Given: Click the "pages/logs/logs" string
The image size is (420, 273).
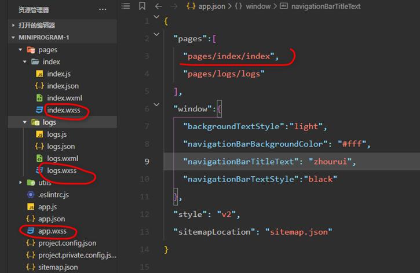Looking at the screenshot, I should pyautogui.click(x=224, y=74).
